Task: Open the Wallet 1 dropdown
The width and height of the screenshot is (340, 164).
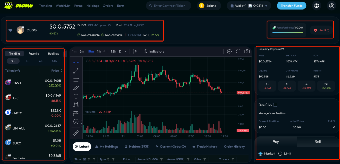Action: point(249,6)
